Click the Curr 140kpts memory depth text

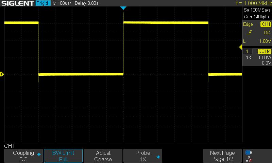[256, 17]
